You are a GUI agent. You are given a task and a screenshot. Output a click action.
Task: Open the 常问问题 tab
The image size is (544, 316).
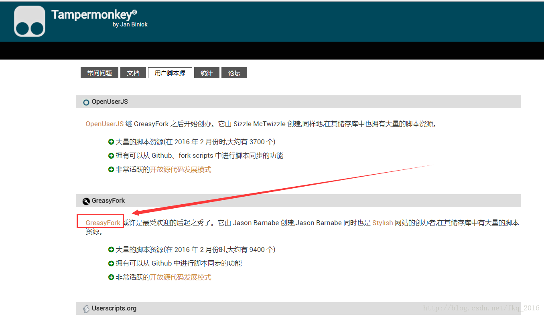tap(99, 73)
